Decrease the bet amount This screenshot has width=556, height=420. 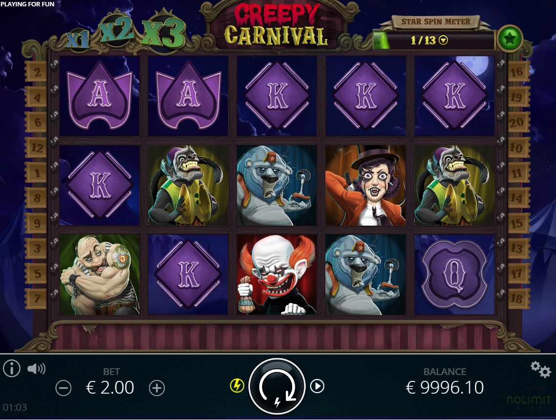coord(64,388)
